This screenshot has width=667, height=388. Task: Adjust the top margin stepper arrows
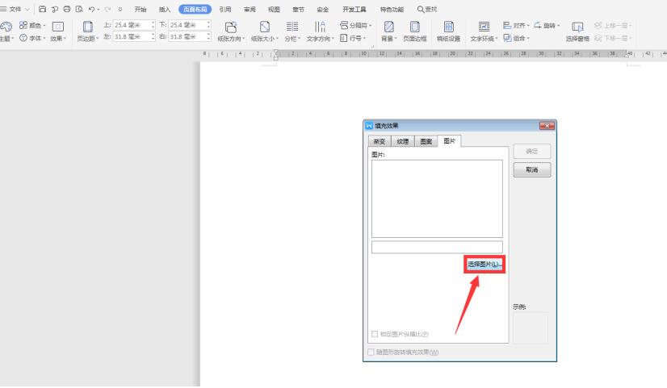tap(153, 25)
